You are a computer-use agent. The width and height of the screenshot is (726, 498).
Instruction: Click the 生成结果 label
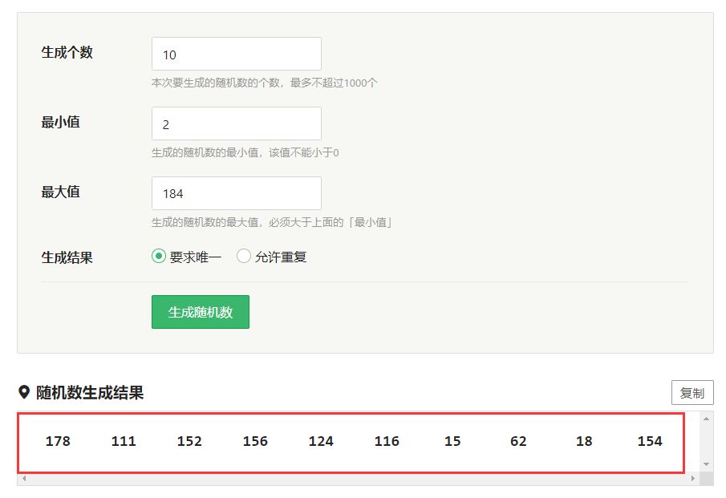[67, 257]
